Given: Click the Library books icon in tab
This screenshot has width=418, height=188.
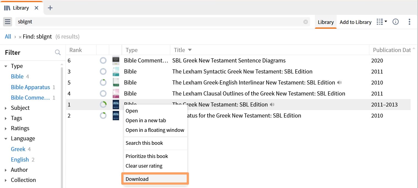Looking at the screenshot, I should pyautogui.click(x=7, y=8).
